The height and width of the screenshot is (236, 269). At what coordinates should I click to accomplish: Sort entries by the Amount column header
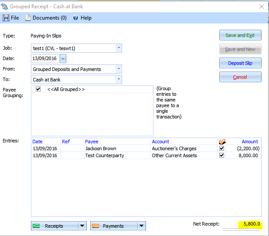250,142
